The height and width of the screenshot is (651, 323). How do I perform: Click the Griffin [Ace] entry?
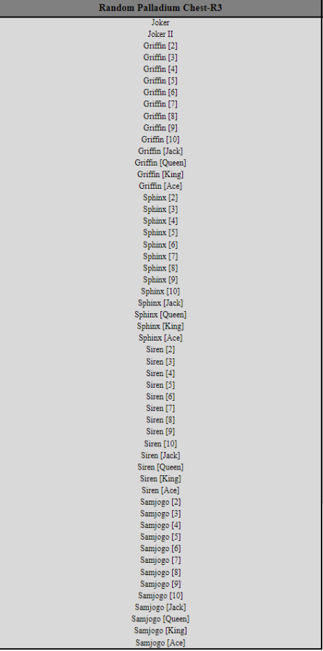coord(160,186)
